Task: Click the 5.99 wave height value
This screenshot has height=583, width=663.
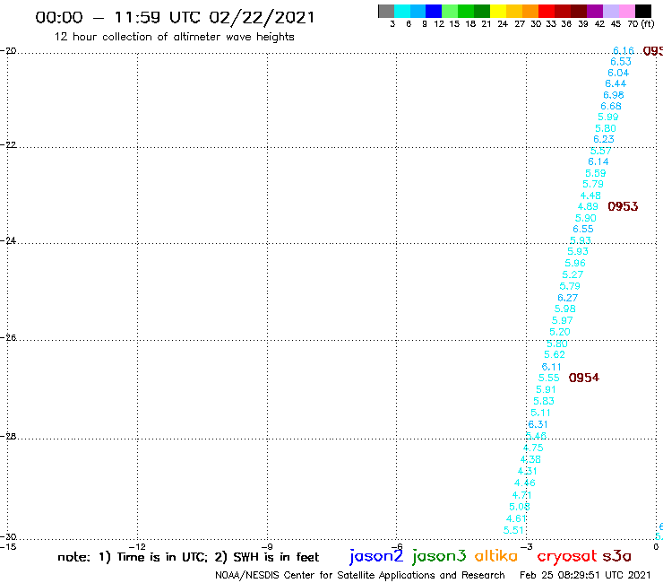Action: tap(608, 117)
